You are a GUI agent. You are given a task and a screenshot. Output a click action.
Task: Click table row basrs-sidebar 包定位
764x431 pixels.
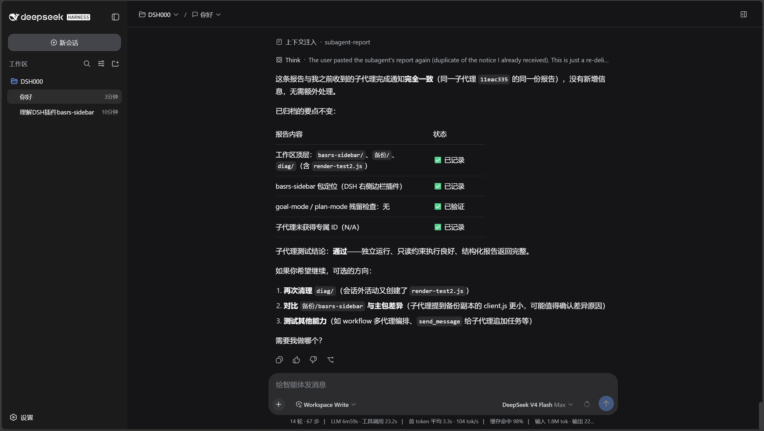tap(380, 186)
